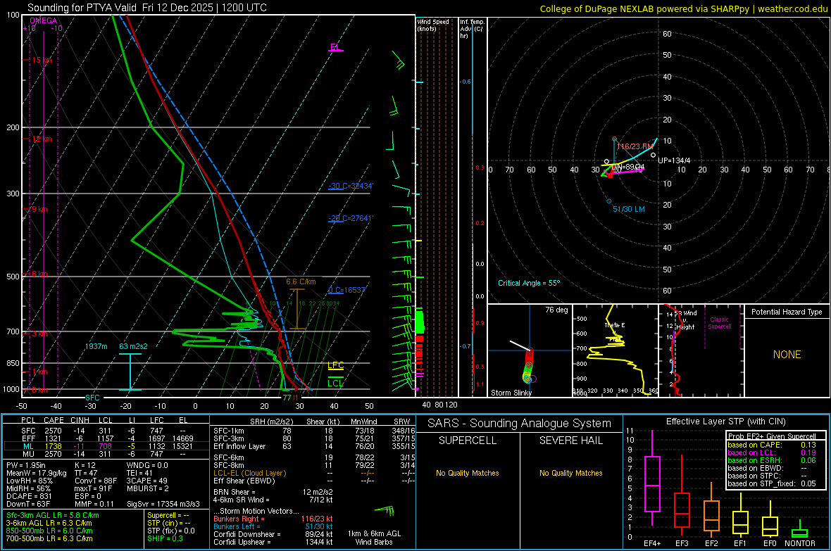
Task: Click the -30 C=32434' height label
Action: click(x=350, y=186)
